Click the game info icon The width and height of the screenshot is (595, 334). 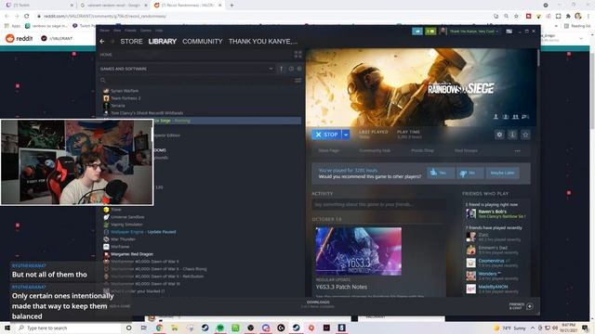(x=512, y=135)
